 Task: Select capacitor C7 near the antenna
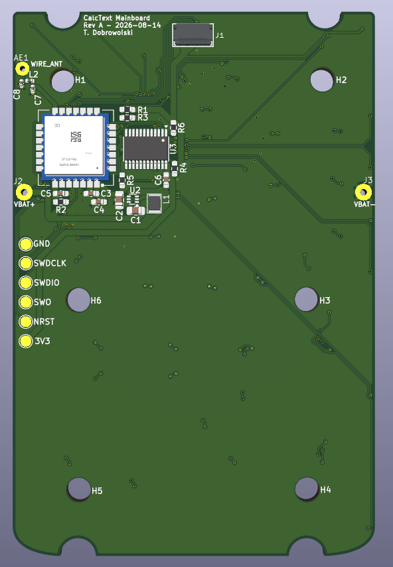pos(33,89)
